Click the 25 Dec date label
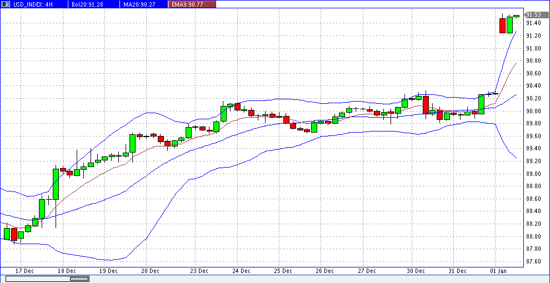The height and width of the screenshot is (283, 550). click(x=282, y=271)
